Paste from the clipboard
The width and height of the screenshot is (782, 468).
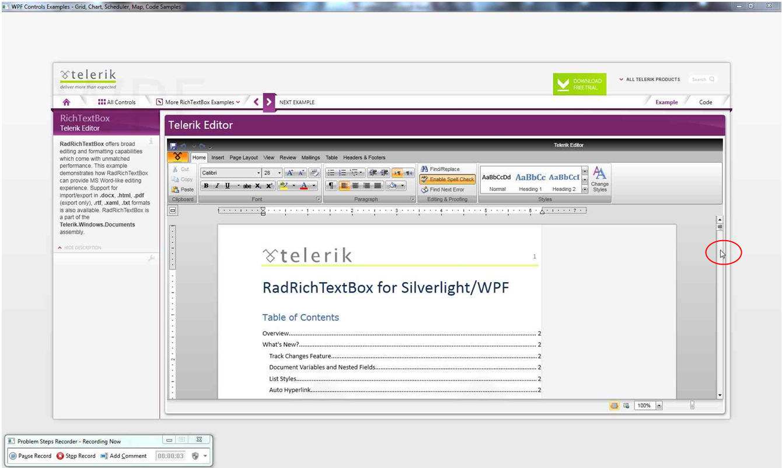click(x=183, y=189)
